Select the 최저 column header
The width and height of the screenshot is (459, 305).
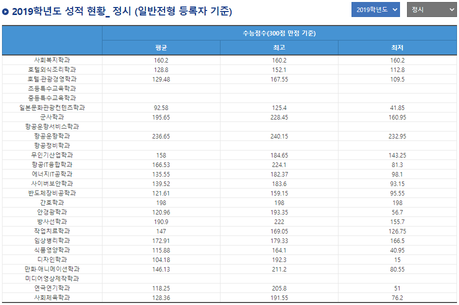pos(397,48)
